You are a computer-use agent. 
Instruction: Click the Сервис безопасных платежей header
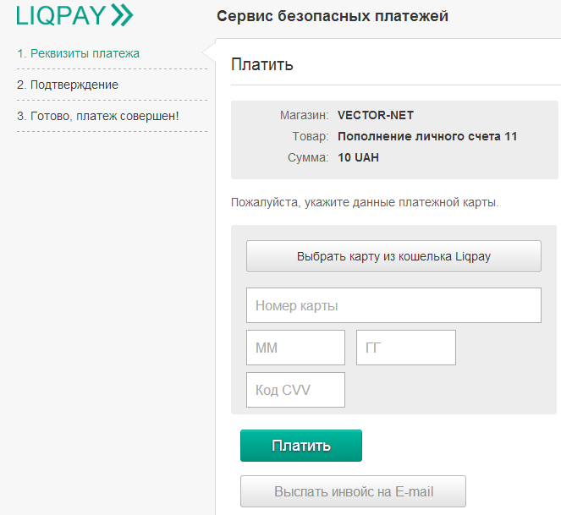tap(333, 16)
